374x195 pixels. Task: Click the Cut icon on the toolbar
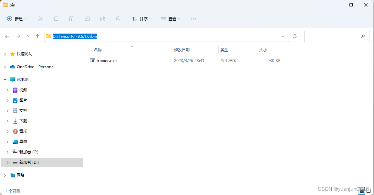click(x=40, y=19)
